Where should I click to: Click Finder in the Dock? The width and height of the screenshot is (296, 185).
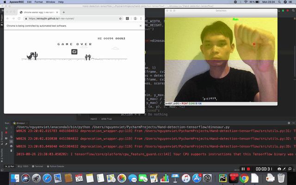(x=15, y=178)
